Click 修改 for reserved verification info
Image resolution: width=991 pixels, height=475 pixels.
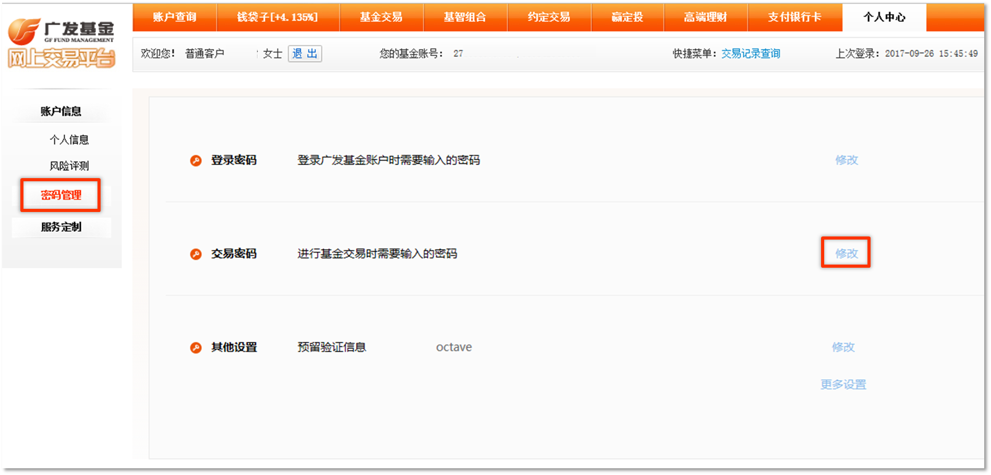coord(843,347)
